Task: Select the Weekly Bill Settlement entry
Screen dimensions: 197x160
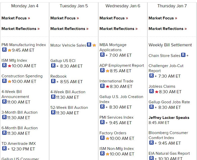Action: click(170, 45)
